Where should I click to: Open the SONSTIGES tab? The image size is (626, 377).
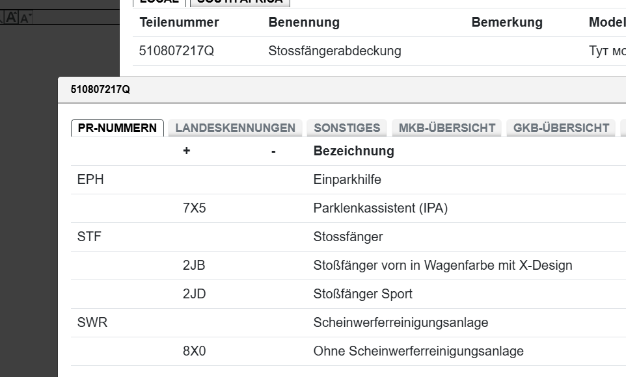pyautogui.click(x=347, y=128)
